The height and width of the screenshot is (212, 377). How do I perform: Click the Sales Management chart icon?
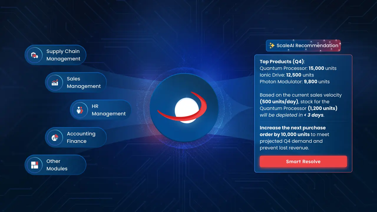pyautogui.click(x=55, y=83)
